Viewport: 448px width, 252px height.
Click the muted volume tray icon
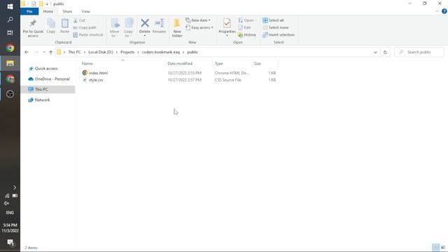(x=6, y=203)
